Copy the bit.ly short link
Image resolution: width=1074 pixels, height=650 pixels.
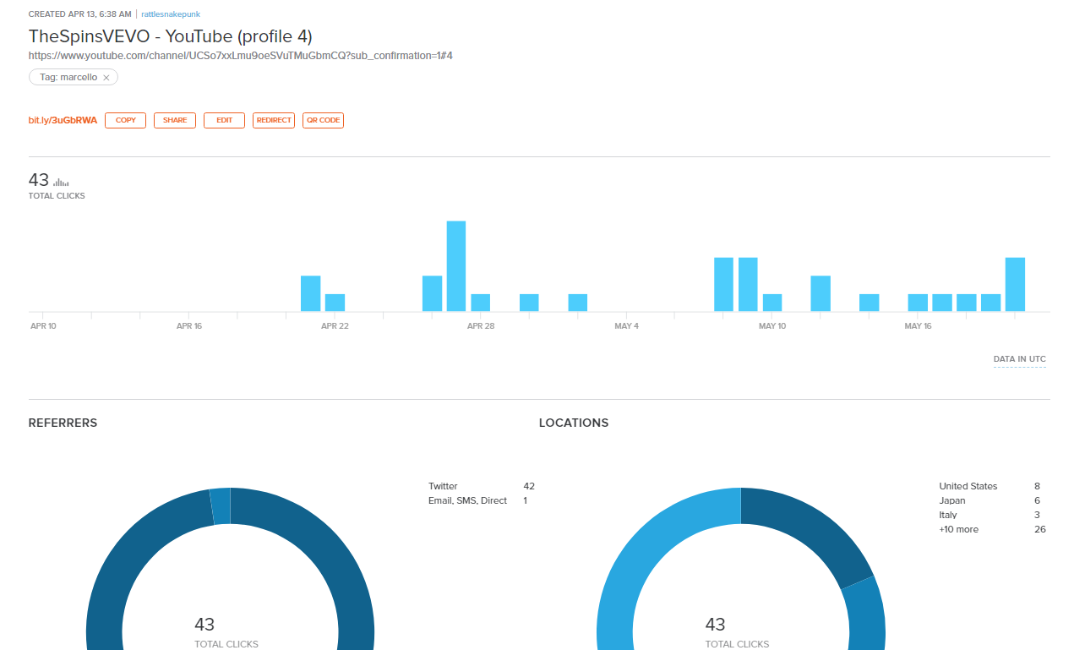(x=126, y=121)
